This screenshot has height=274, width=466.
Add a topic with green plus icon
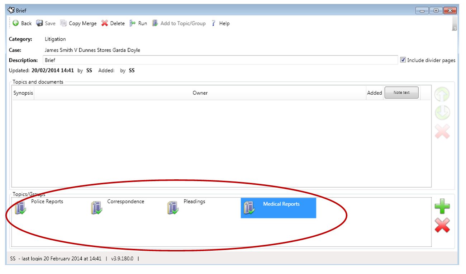click(x=442, y=206)
